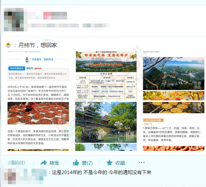Click the star favorite icon
The image size is (206, 187).
click(x=109, y=163)
